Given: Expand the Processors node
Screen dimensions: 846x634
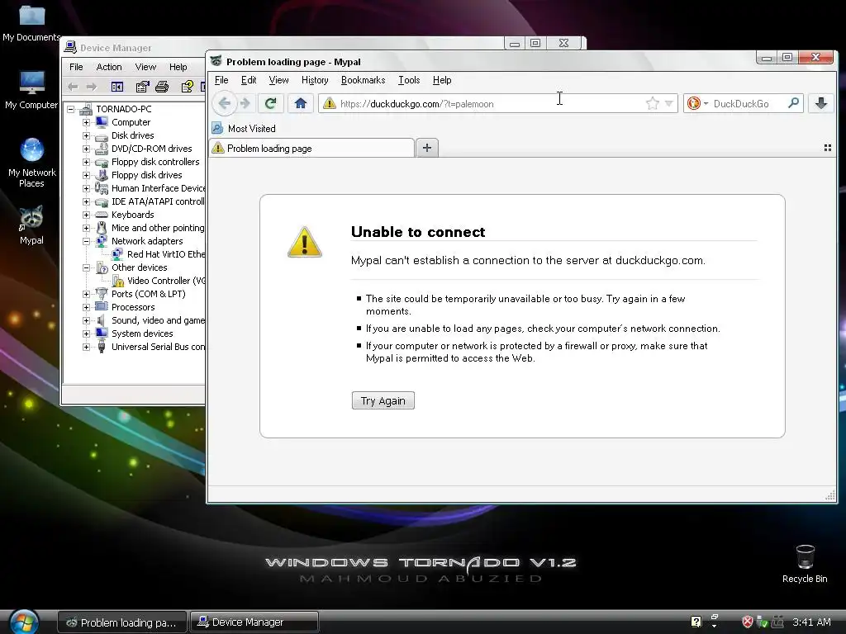Looking at the screenshot, I should pyautogui.click(x=86, y=307).
